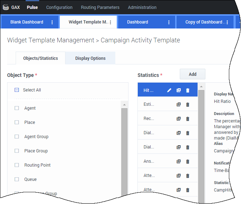Click the GAX logo icon

pos(6,7)
